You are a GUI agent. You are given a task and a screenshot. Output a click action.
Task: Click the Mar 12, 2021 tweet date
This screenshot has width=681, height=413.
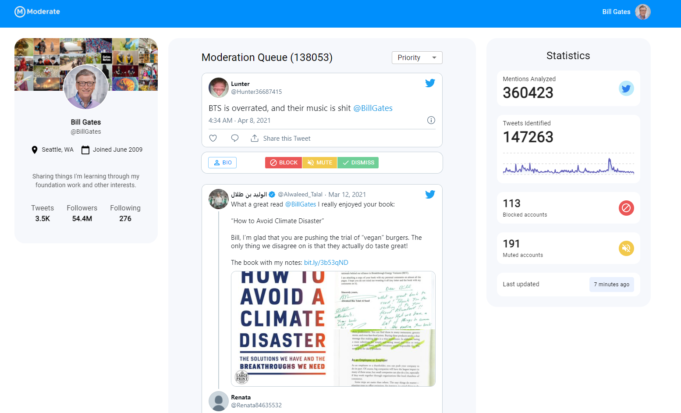(x=347, y=195)
